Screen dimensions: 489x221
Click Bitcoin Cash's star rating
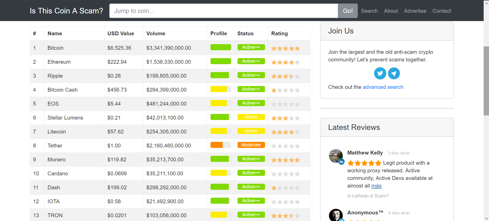click(286, 90)
